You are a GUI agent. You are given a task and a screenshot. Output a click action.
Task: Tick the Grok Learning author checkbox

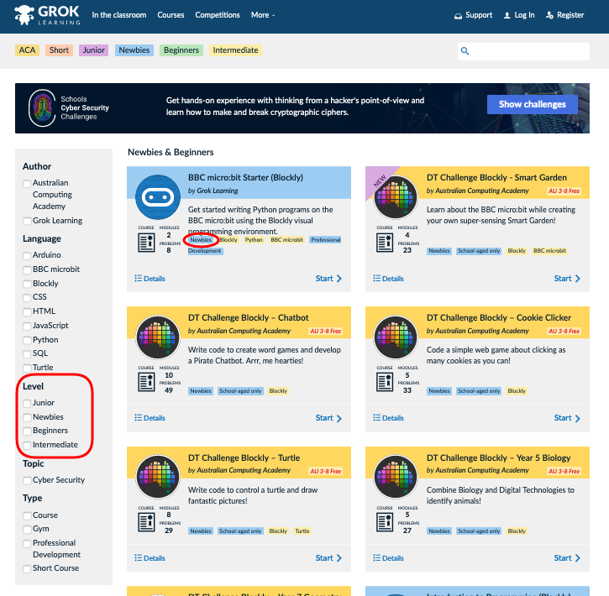(x=27, y=221)
